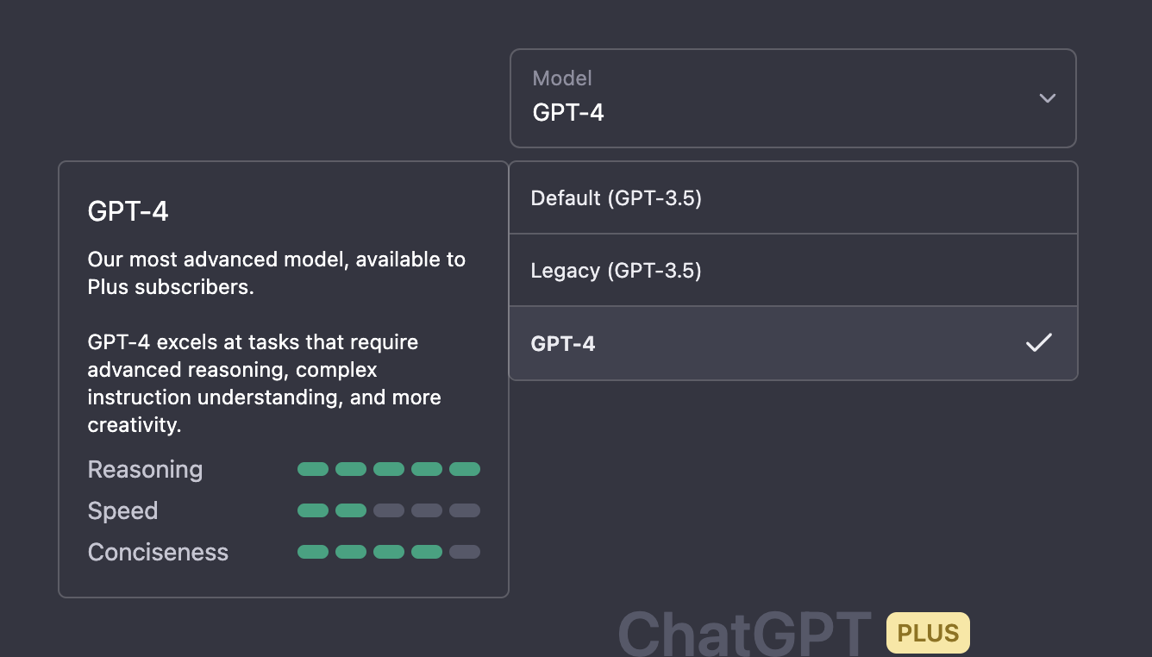The height and width of the screenshot is (657, 1152).
Task: Click 'GPT-4 excels at tasks' paragraph
Action: (x=265, y=384)
